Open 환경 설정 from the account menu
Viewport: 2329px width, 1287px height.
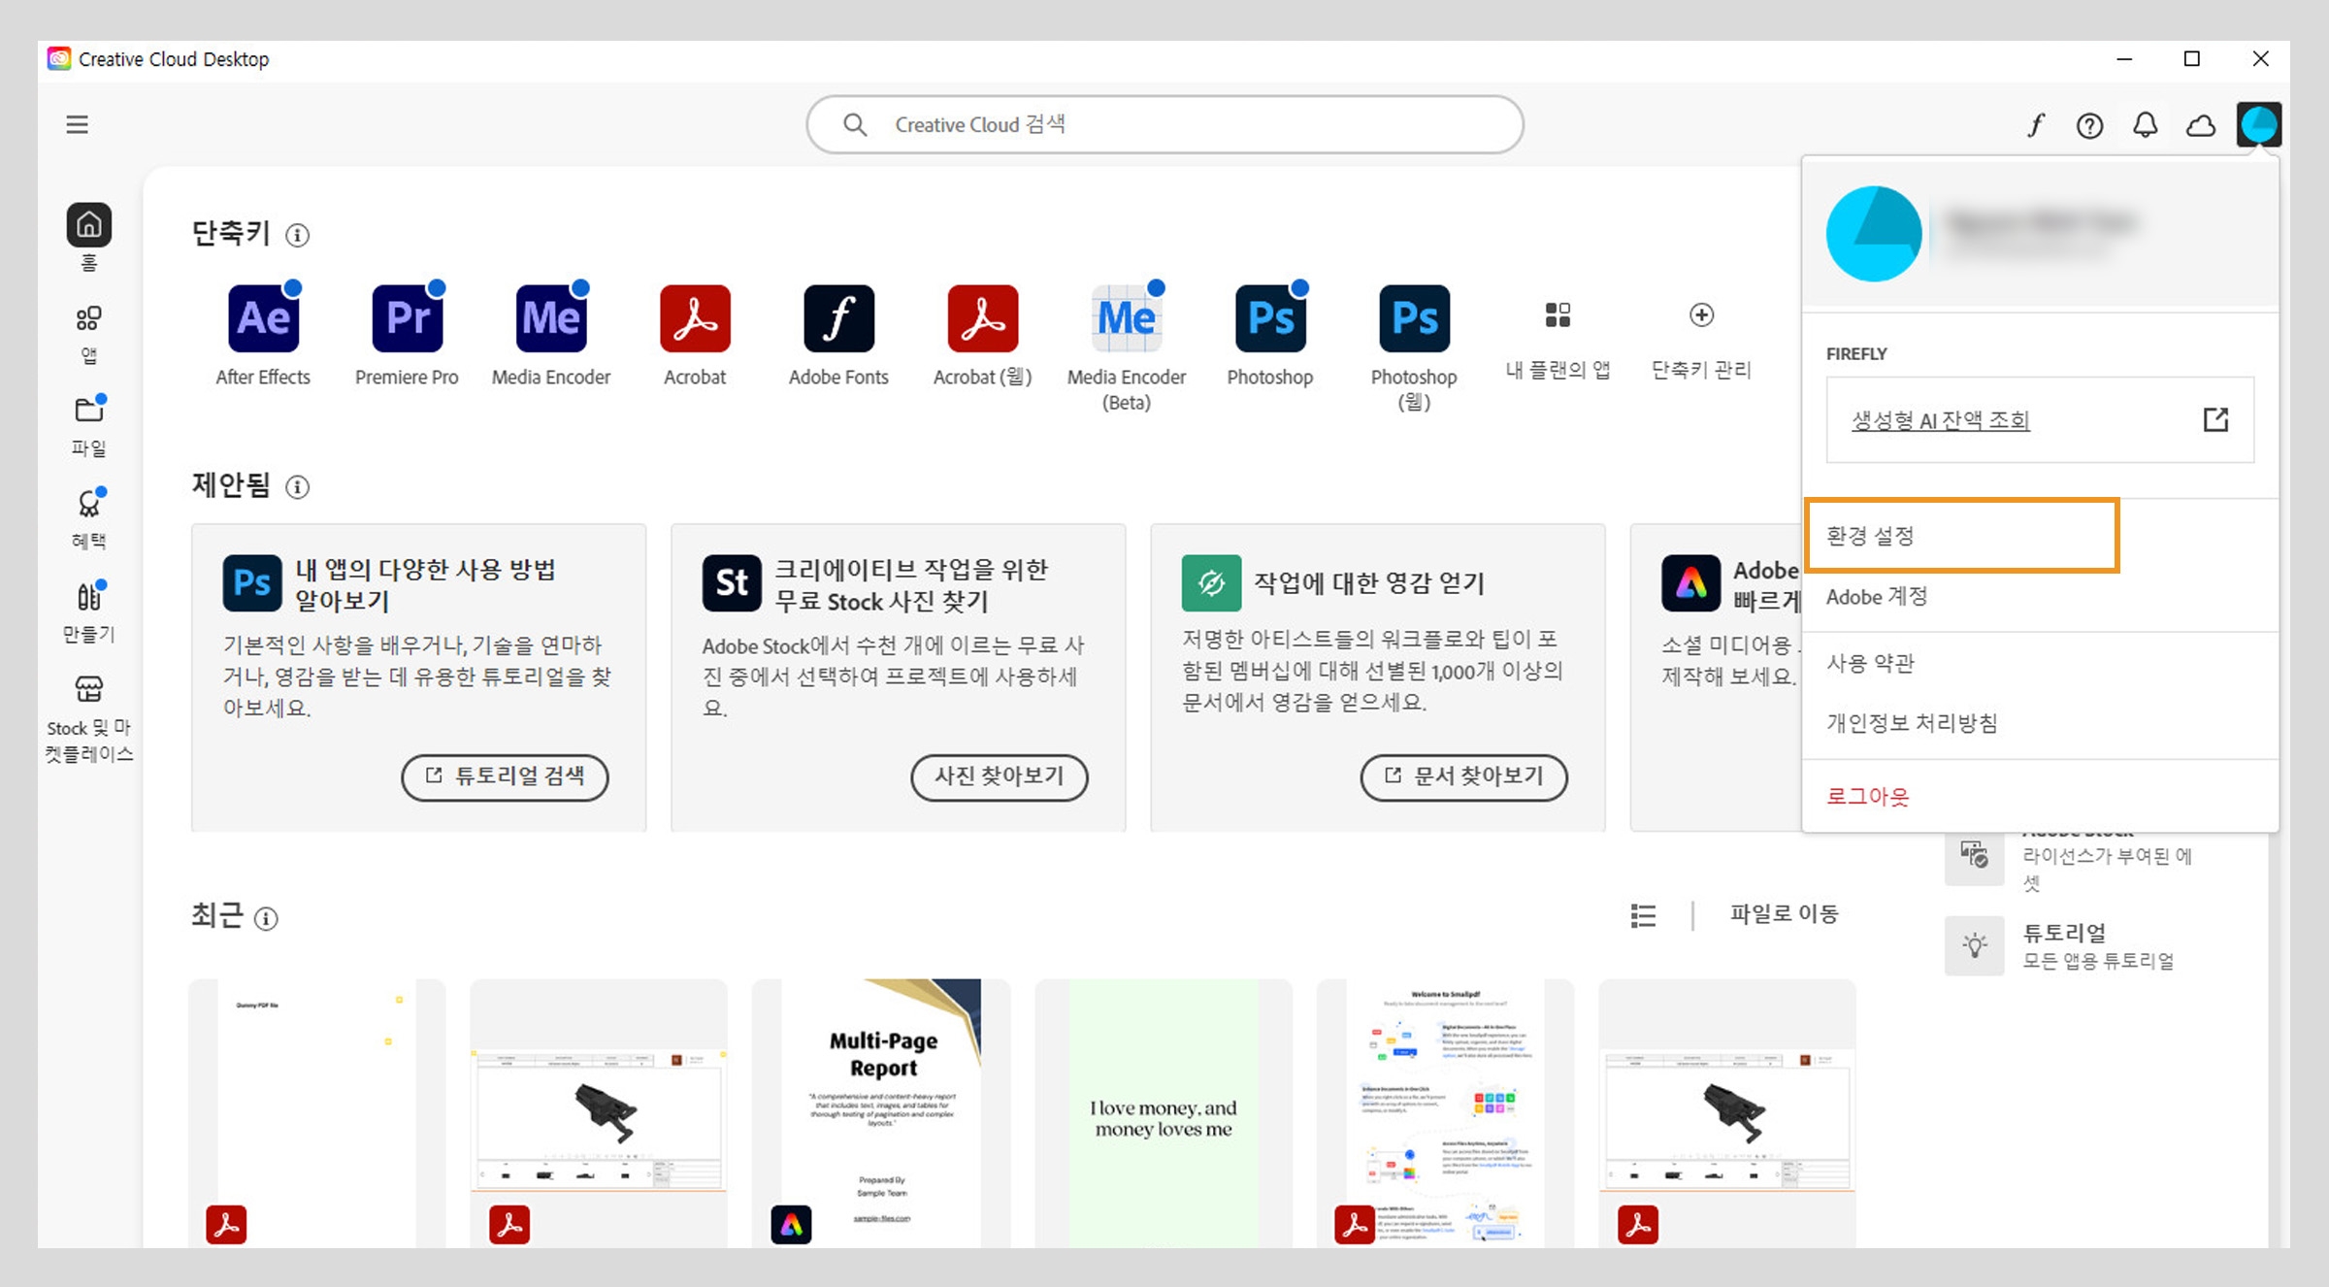pos(1869,535)
